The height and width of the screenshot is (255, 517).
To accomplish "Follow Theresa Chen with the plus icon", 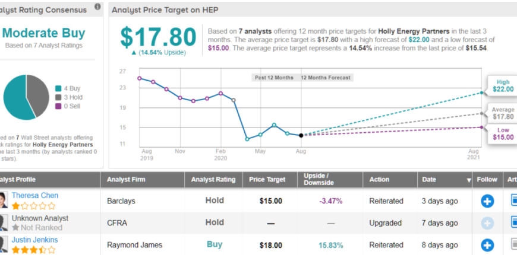I will pyautogui.click(x=487, y=201).
